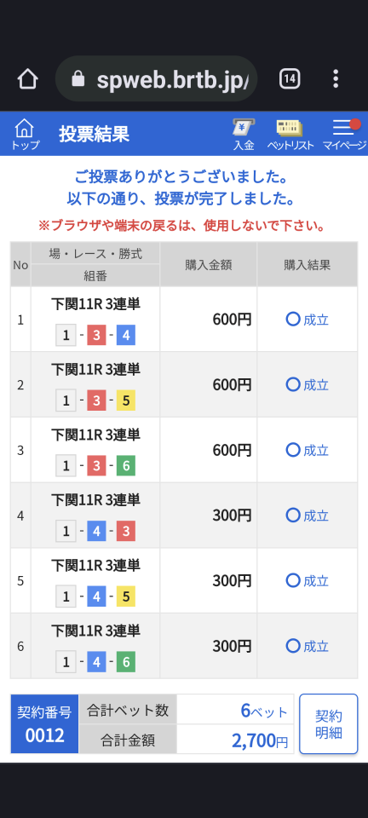Tap the green 6 square in row 3
368x818 pixels.
[x=125, y=466]
